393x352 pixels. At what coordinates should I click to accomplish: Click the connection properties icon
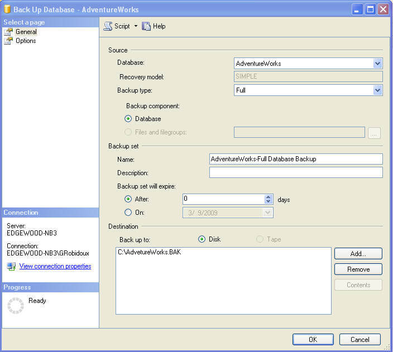tap(12, 267)
